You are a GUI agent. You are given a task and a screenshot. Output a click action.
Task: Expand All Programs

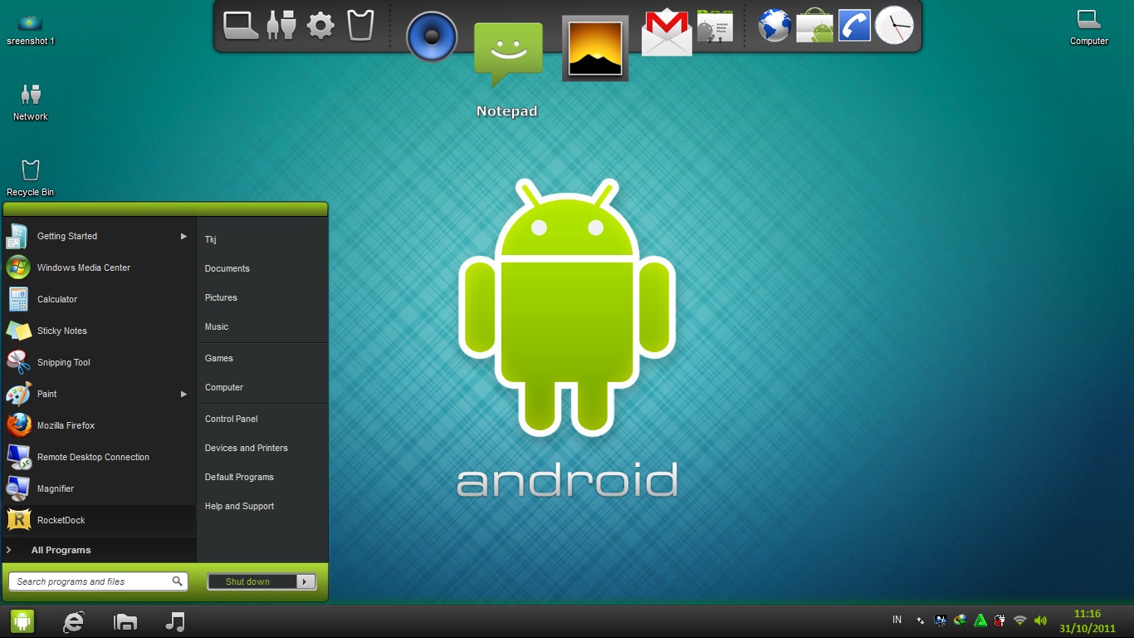[x=98, y=550]
